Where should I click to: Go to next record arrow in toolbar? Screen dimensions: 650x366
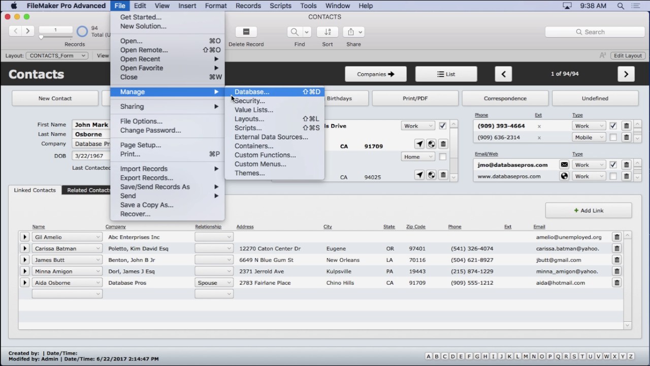click(x=28, y=31)
